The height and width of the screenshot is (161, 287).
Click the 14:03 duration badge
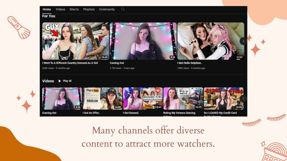coord(239,107)
